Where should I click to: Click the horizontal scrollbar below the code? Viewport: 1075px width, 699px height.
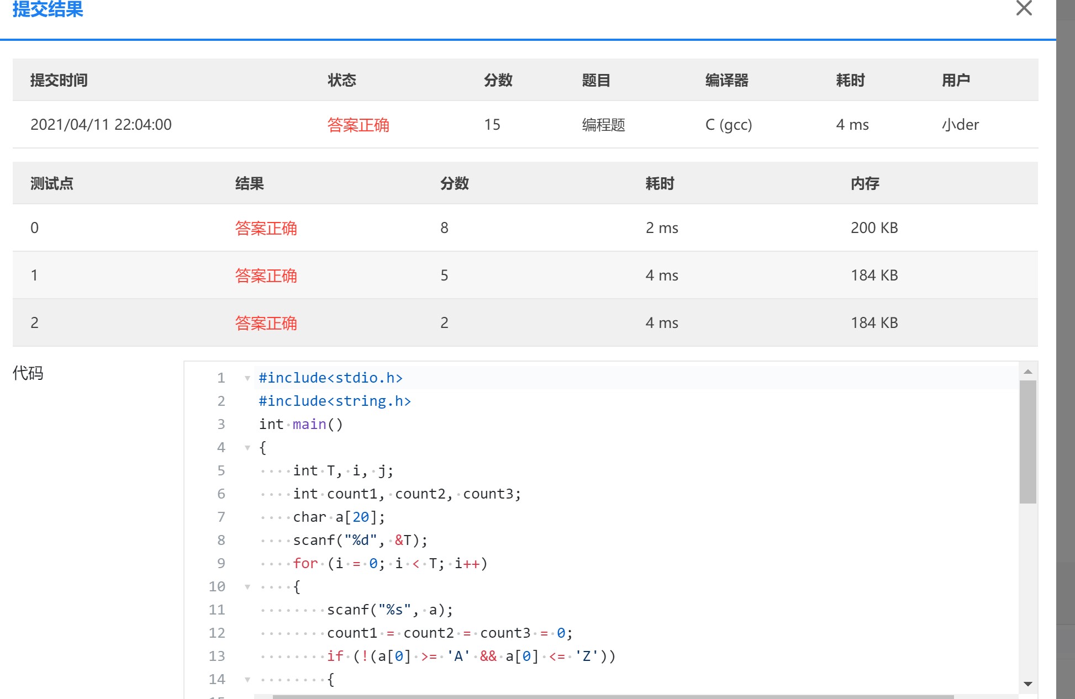613,697
